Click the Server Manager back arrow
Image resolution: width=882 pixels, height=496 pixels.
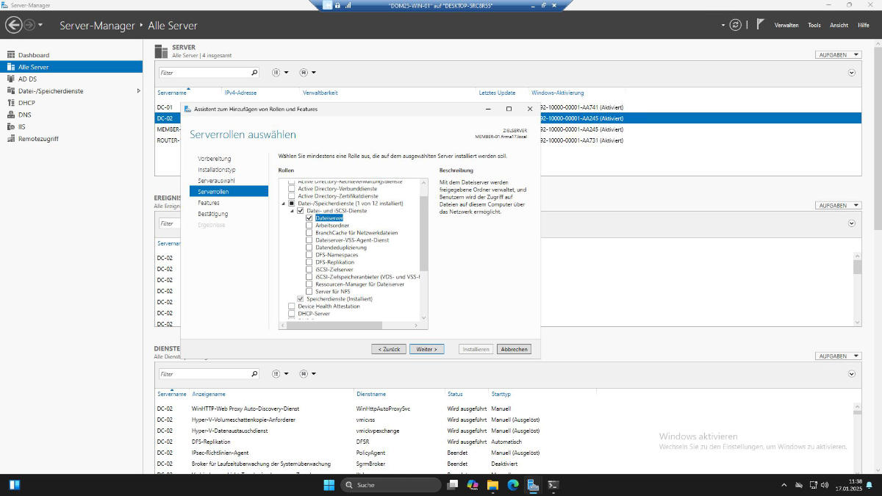pos(13,25)
